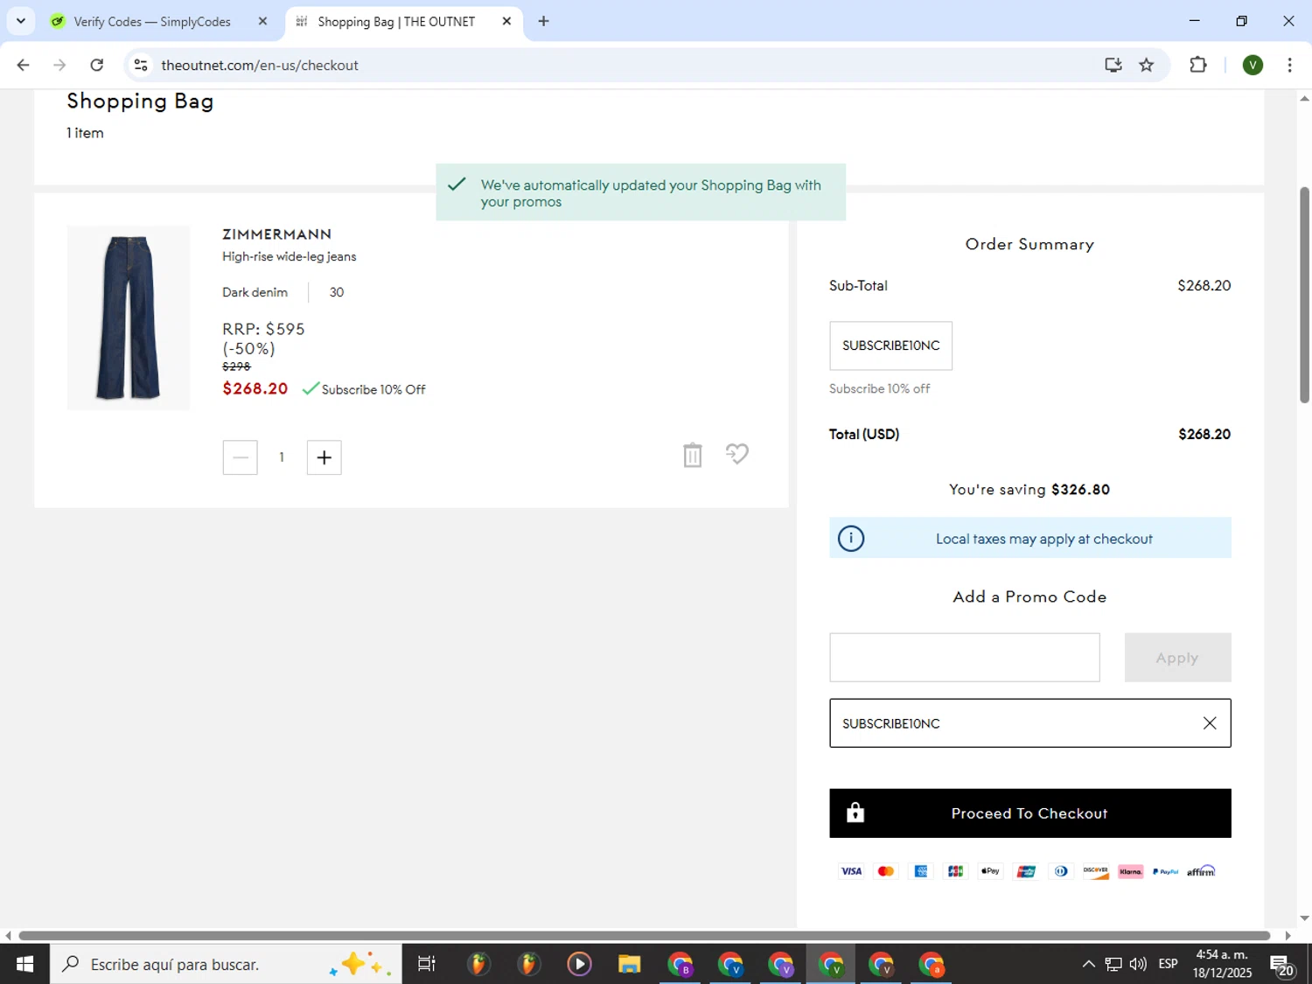The height and width of the screenshot is (984, 1312).
Task: Open File Explorer from the taskbar
Action: coord(629,964)
